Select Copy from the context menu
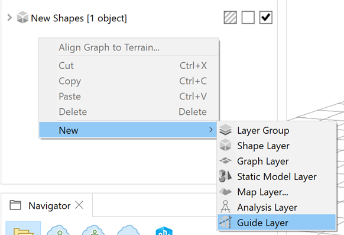The width and height of the screenshot is (344, 235). pyautogui.click(x=129, y=81)
